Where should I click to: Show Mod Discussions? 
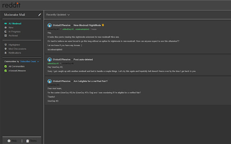(x=17, y=49)
